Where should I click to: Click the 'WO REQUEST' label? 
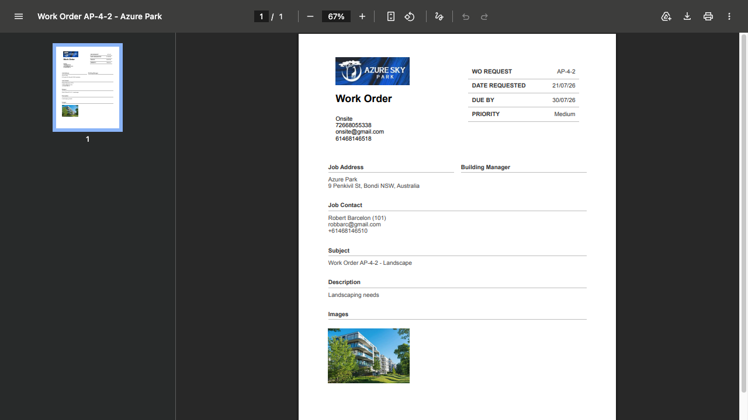(x=492, y=72)
